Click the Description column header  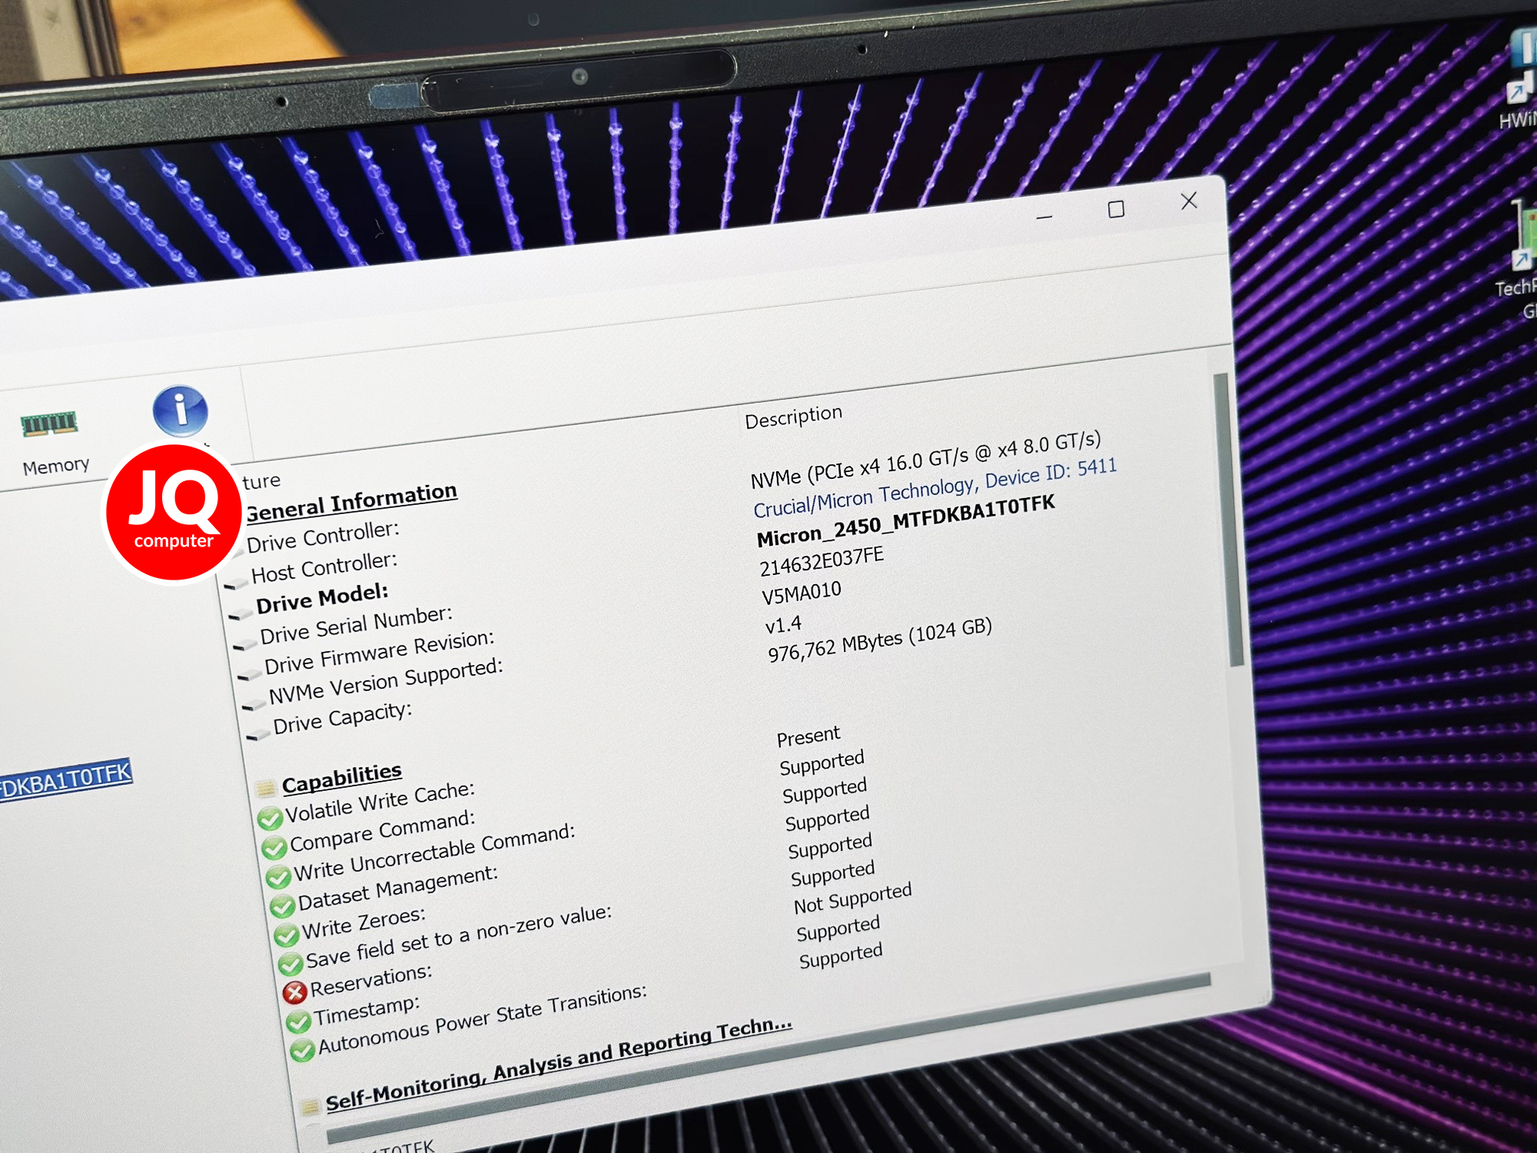tap(793, 417)
